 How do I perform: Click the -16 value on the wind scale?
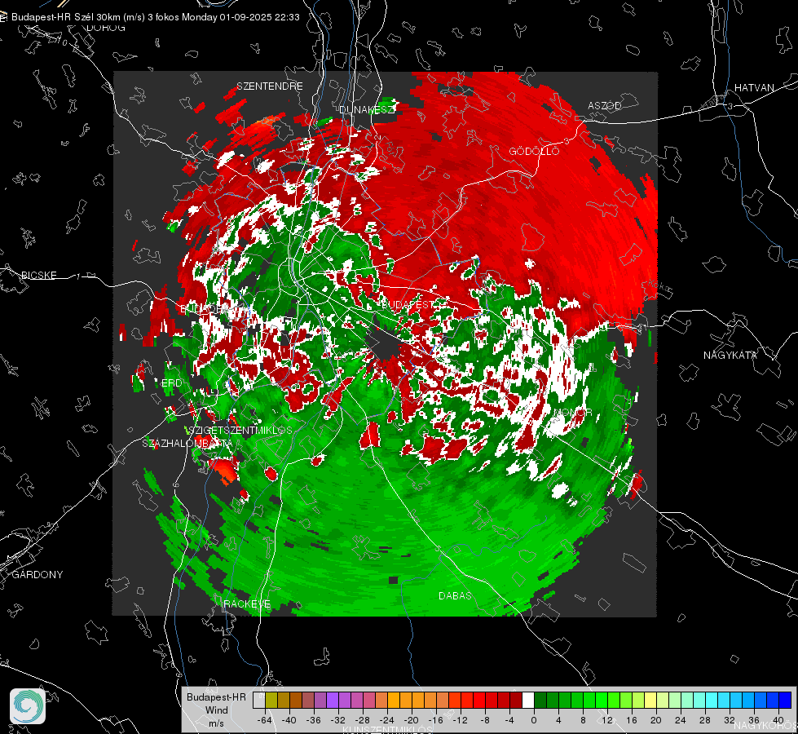click(x=435, y=720)
